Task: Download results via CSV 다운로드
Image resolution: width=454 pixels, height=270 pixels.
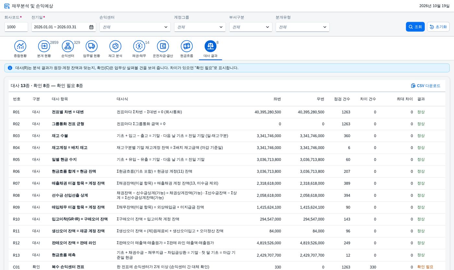Action: point(425,86)
